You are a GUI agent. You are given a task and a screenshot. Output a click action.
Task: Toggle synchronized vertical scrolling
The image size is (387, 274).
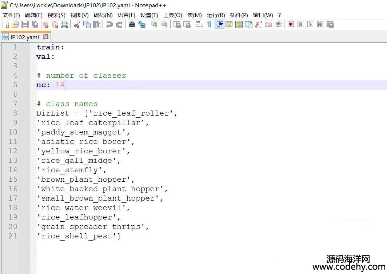click(177, 24)
